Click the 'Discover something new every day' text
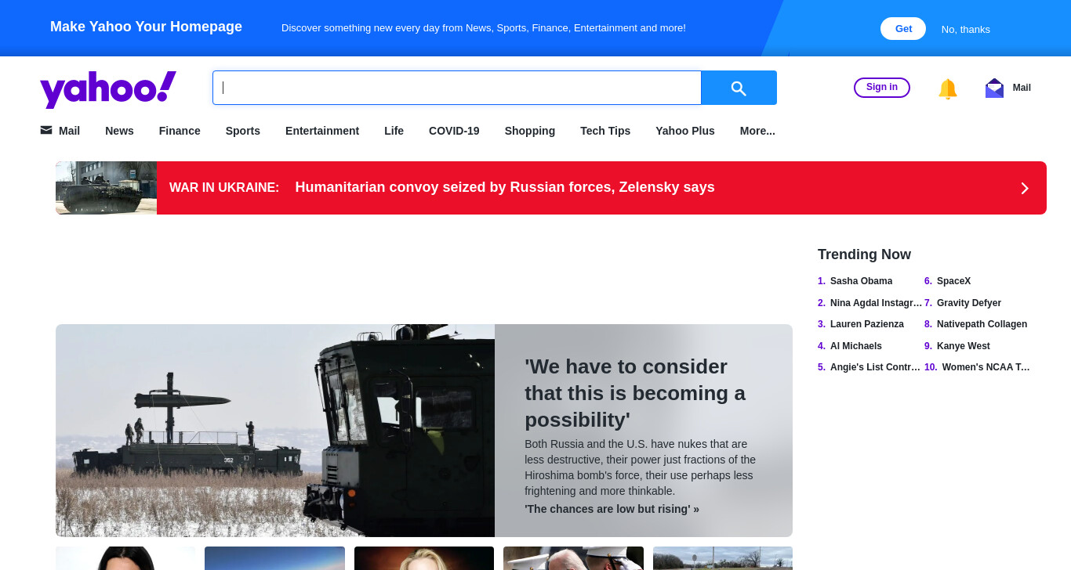 click(x=484, y=28)
